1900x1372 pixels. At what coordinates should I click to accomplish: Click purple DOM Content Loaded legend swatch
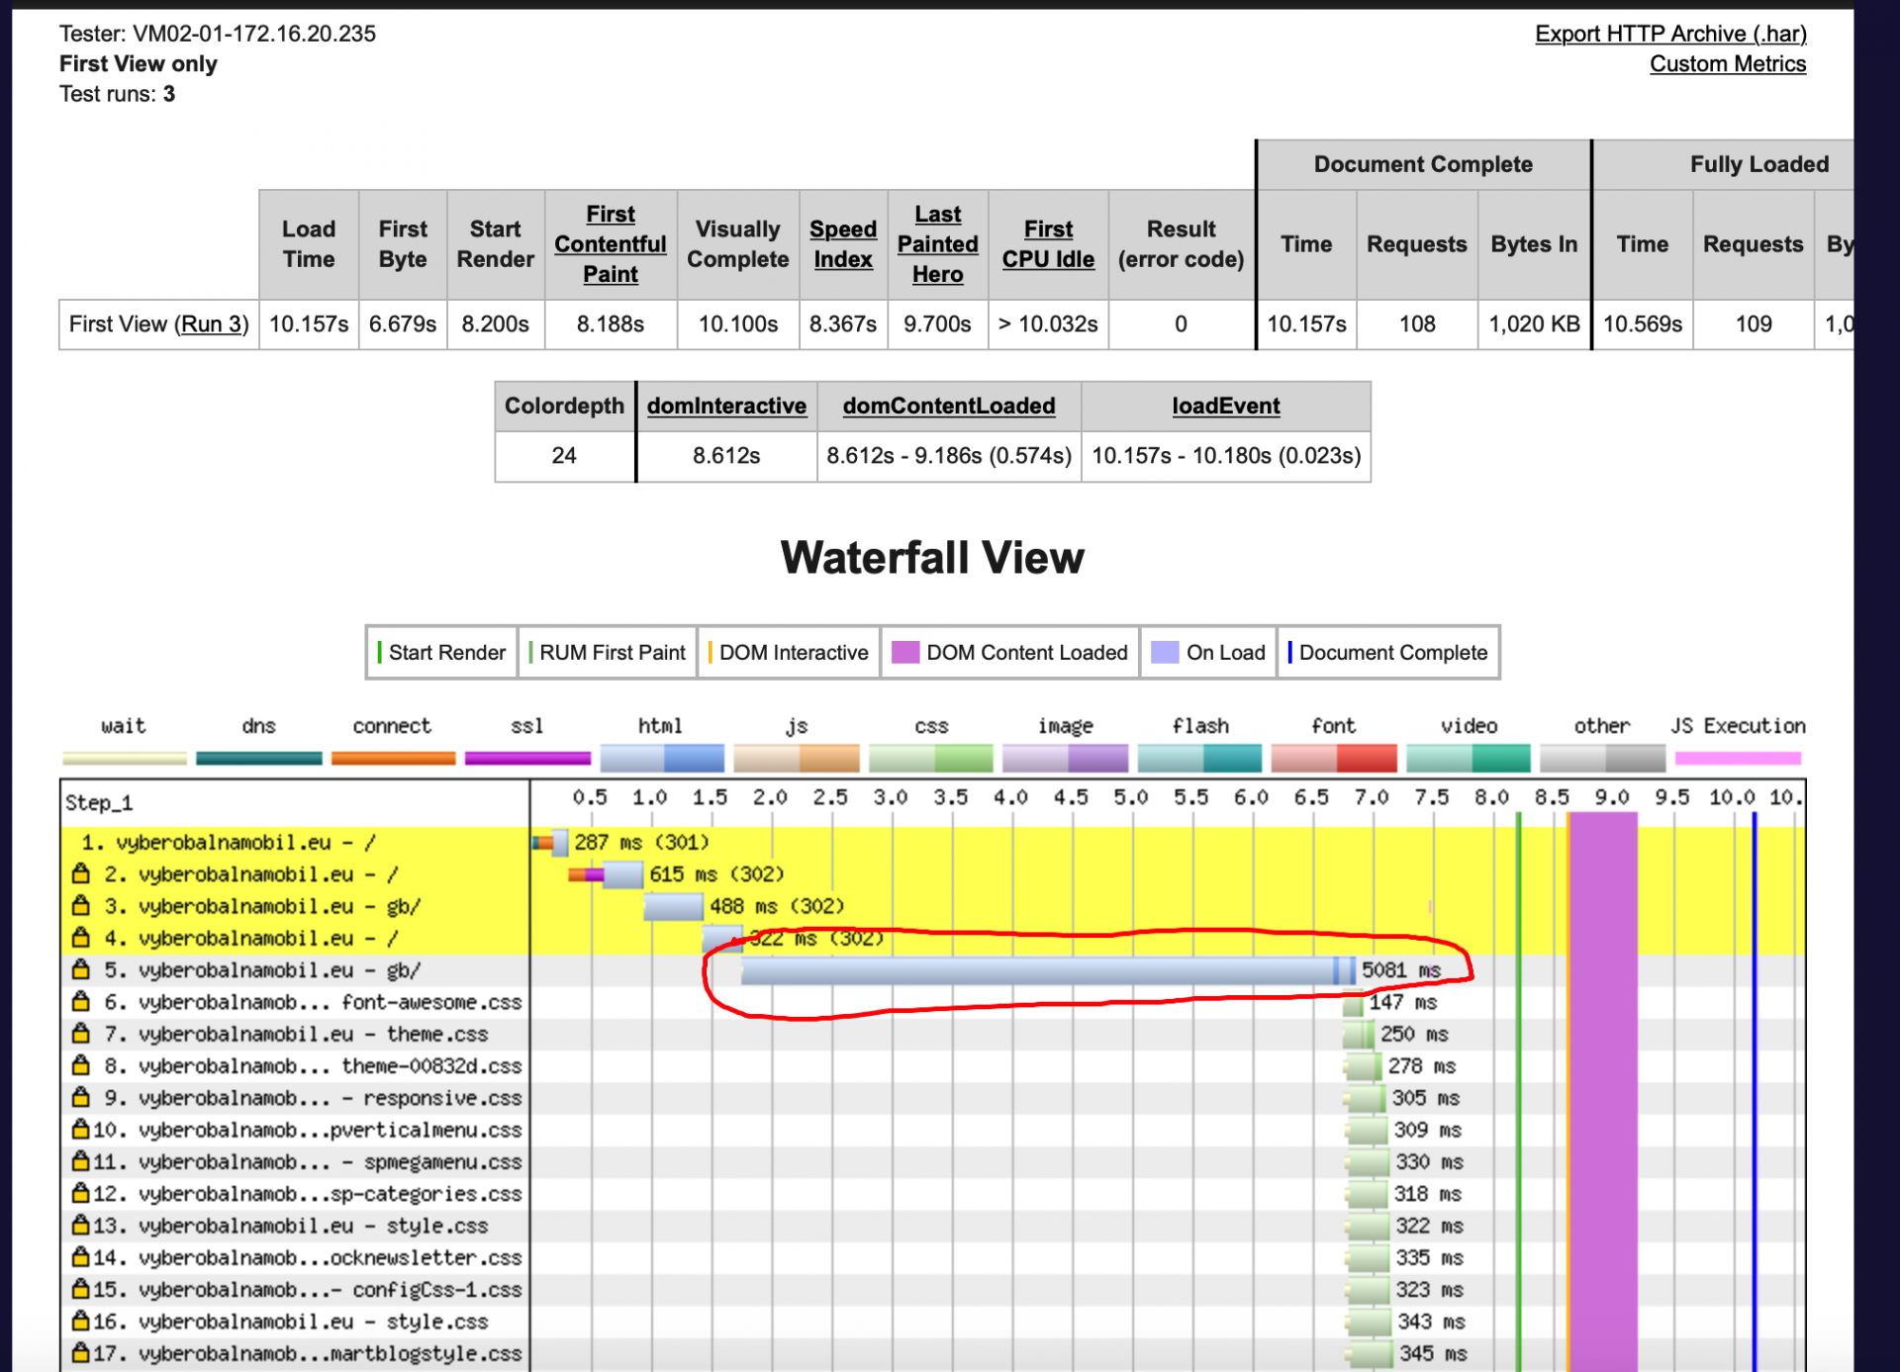tap(904, 652)
